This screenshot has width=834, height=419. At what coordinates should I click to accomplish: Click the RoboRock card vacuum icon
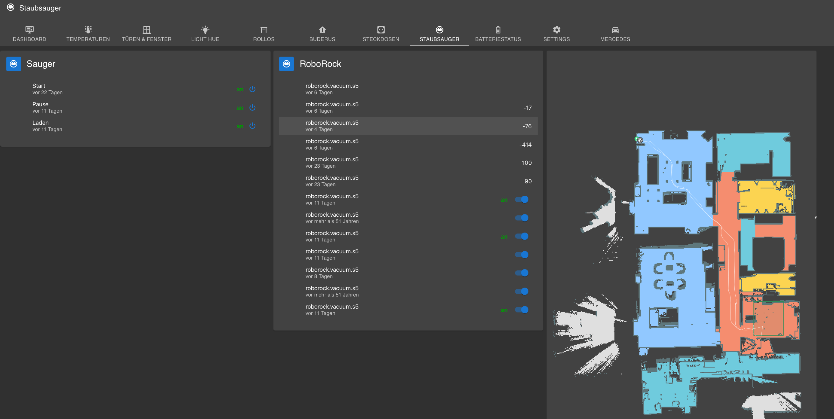tap(286, 64)
